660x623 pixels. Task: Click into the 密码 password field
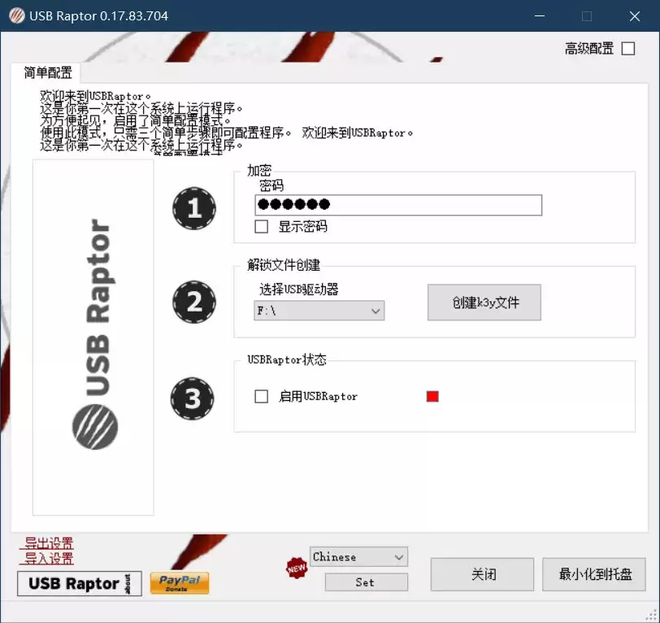(x=398, y=205)
